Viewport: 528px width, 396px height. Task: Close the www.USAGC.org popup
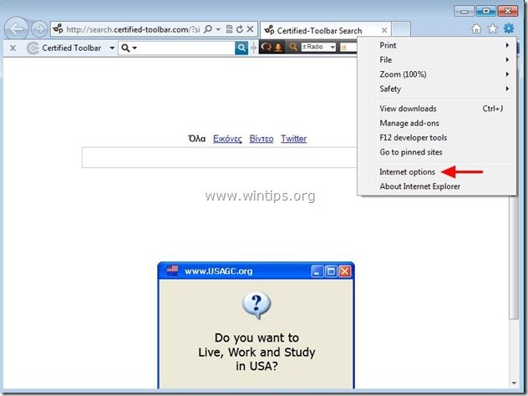coord(345,271)
